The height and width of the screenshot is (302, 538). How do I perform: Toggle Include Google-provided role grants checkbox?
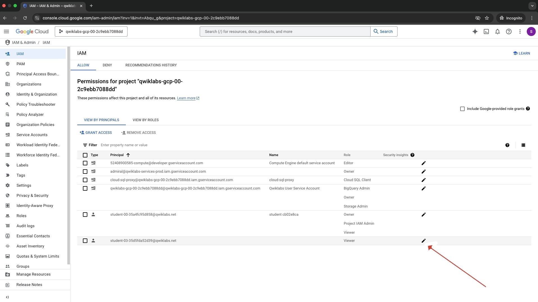point(462,109)
